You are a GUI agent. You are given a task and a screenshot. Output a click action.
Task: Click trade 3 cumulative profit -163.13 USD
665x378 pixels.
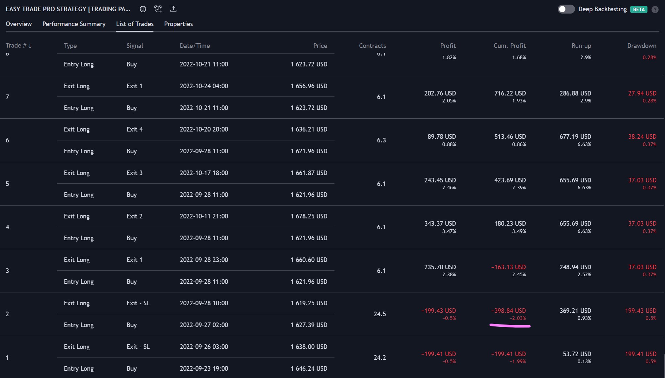508,267
